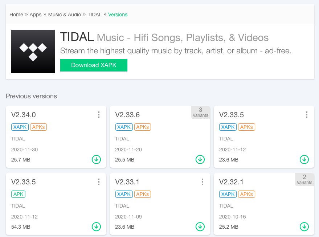Click Versions breadcrumb link
319x237 pixels.
click(118, 15)
